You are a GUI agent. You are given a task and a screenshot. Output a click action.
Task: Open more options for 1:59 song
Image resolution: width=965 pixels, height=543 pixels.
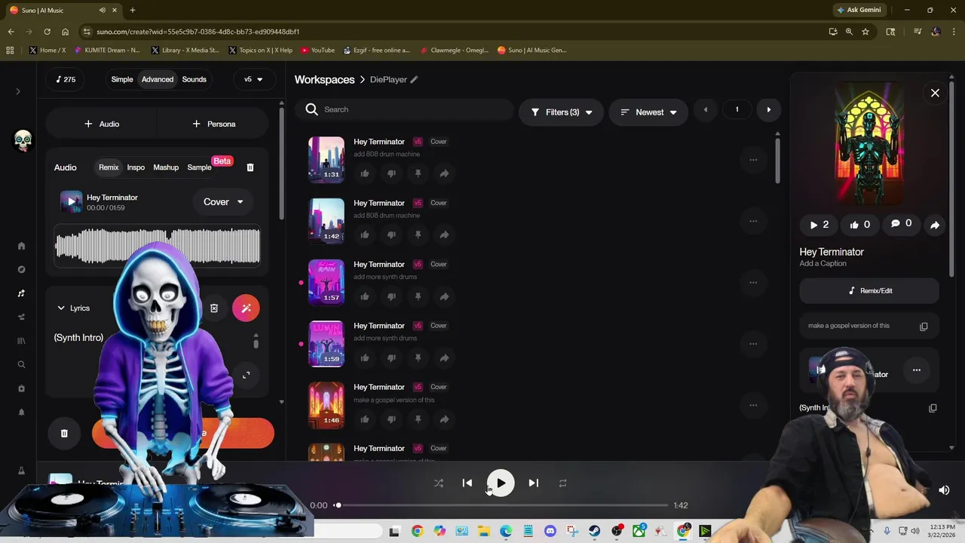[753, 344]
